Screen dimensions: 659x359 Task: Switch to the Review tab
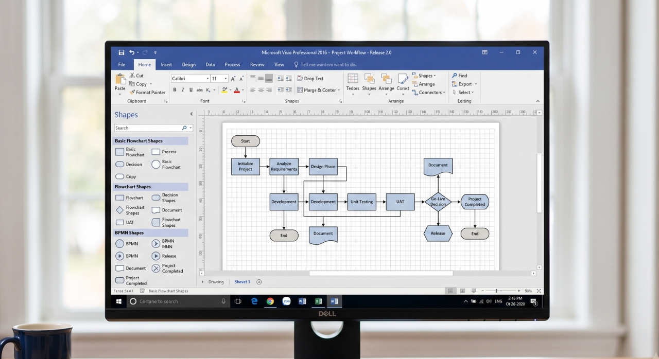[257, 65]
